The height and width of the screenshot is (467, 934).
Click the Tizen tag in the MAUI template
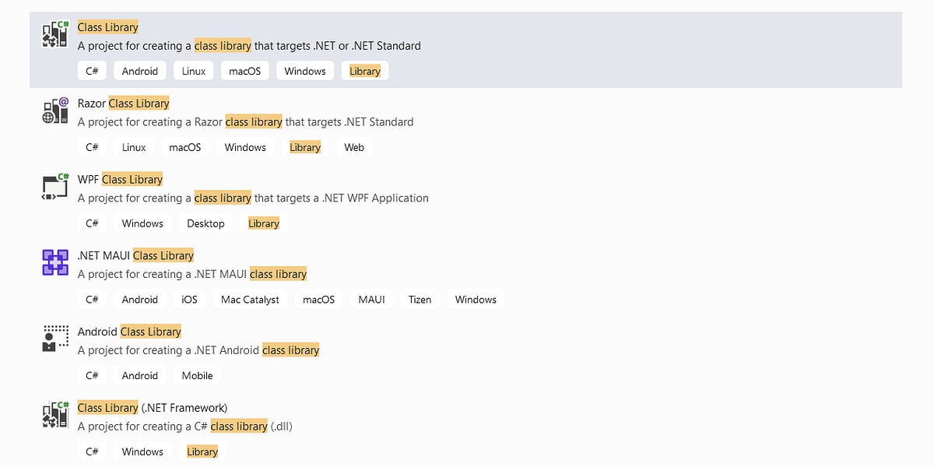click(x=420, y=299)
